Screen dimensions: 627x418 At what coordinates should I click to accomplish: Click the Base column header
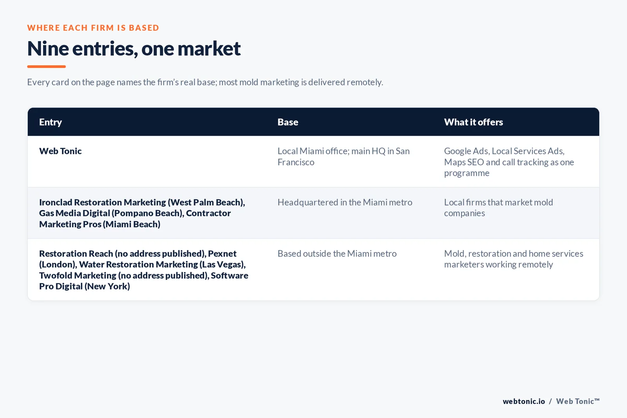288,122
